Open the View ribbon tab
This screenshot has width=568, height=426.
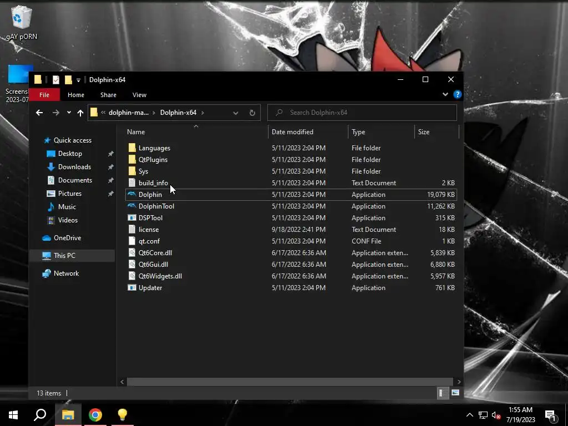(139, 95)
